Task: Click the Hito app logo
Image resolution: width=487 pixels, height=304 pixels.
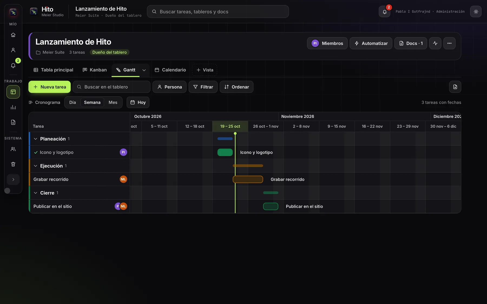Action: [34, 12]
